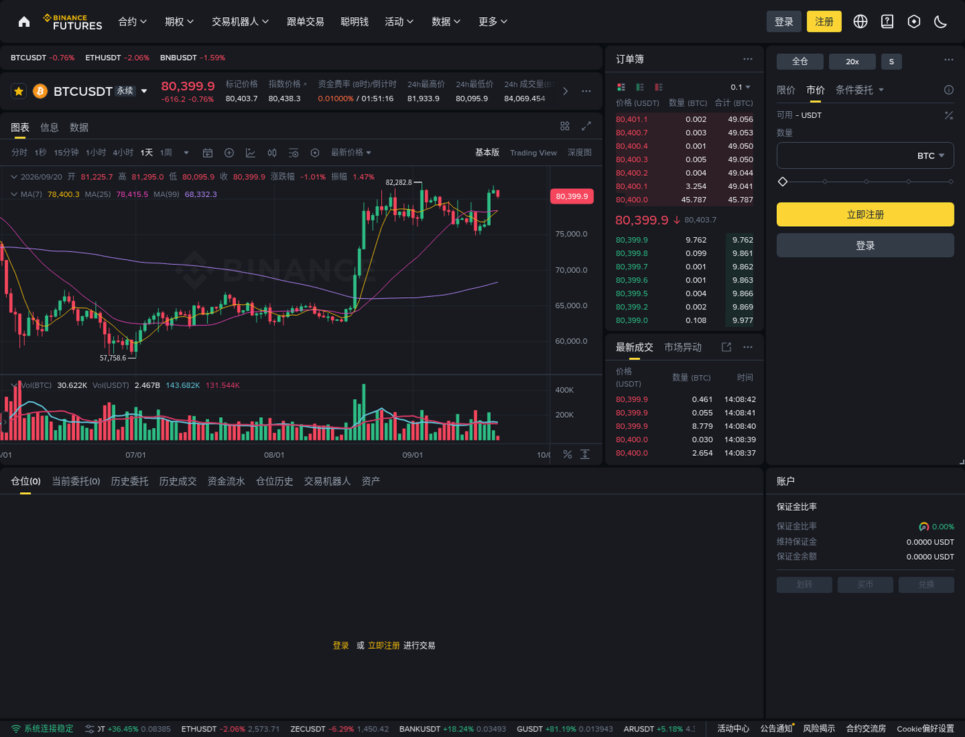The width and height of the screenshot is (965, 737).
Task: Open the 全仓 margin mode button
Action: (x=800, y=61)
